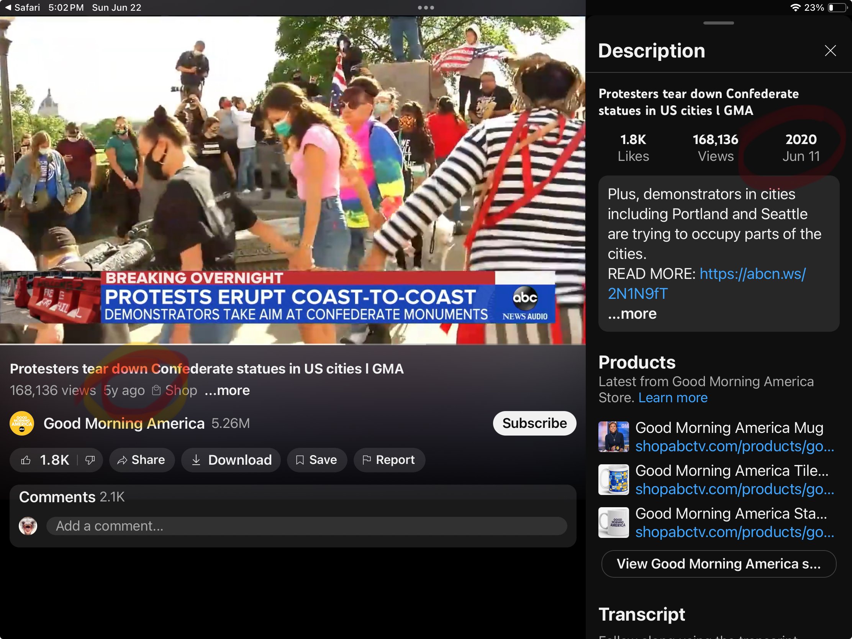The height and width of the screenshot is (639, 852).
Task: Tap the video title below the player
Action: click(207, 369)
